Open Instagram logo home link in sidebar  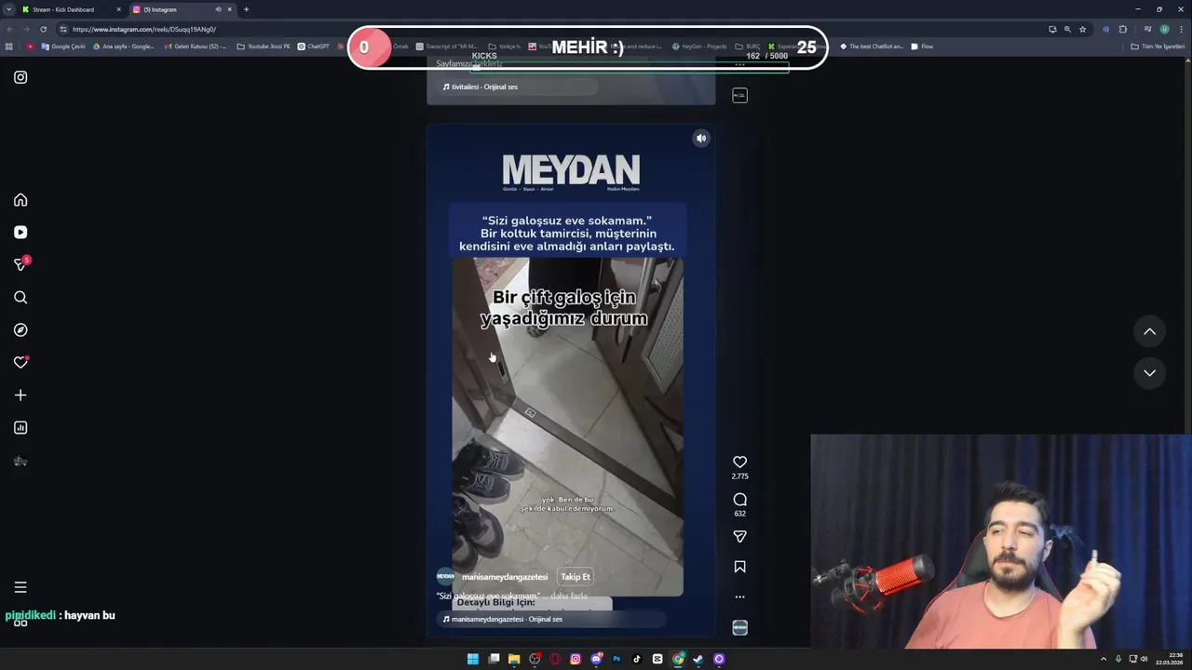coord(20,77)
